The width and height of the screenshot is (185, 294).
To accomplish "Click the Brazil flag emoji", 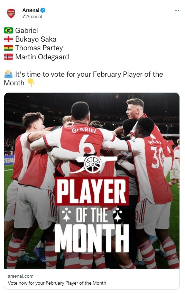I will tap(8, 31).
